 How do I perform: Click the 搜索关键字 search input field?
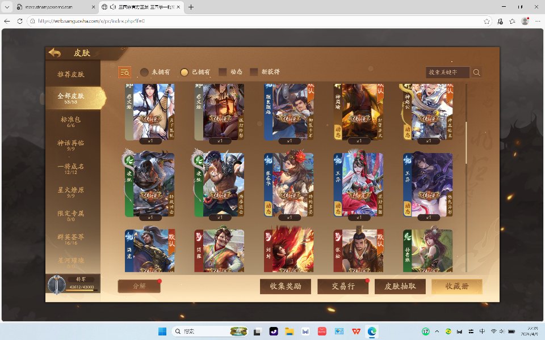[447, 73]
